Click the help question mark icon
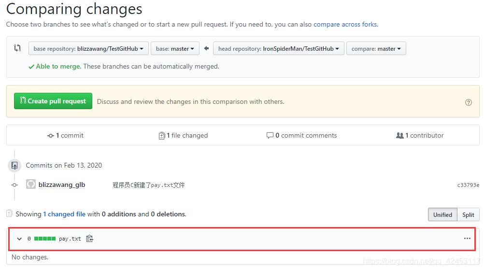The image size is (485, 270). tap(468, 102)
